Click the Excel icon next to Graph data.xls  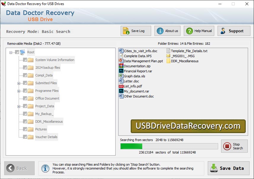[x=121, y=76]
